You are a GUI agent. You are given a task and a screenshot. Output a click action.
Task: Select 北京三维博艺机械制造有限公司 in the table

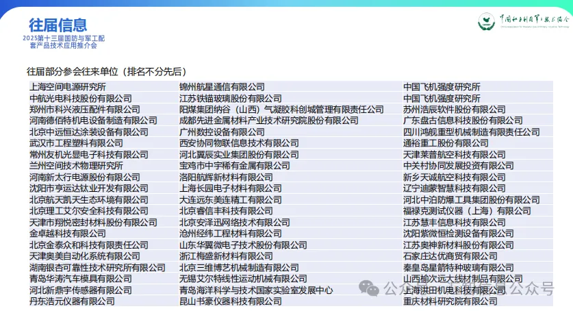[x=239, y=268]
